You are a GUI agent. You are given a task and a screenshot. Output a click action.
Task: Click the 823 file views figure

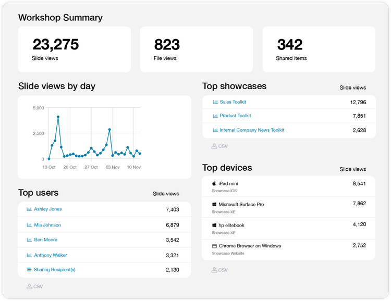[167, 45]
